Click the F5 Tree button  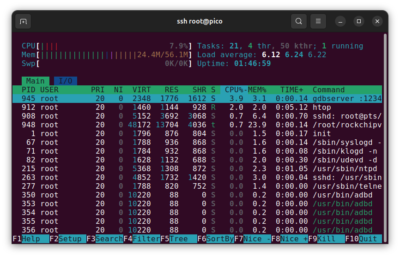179,239
